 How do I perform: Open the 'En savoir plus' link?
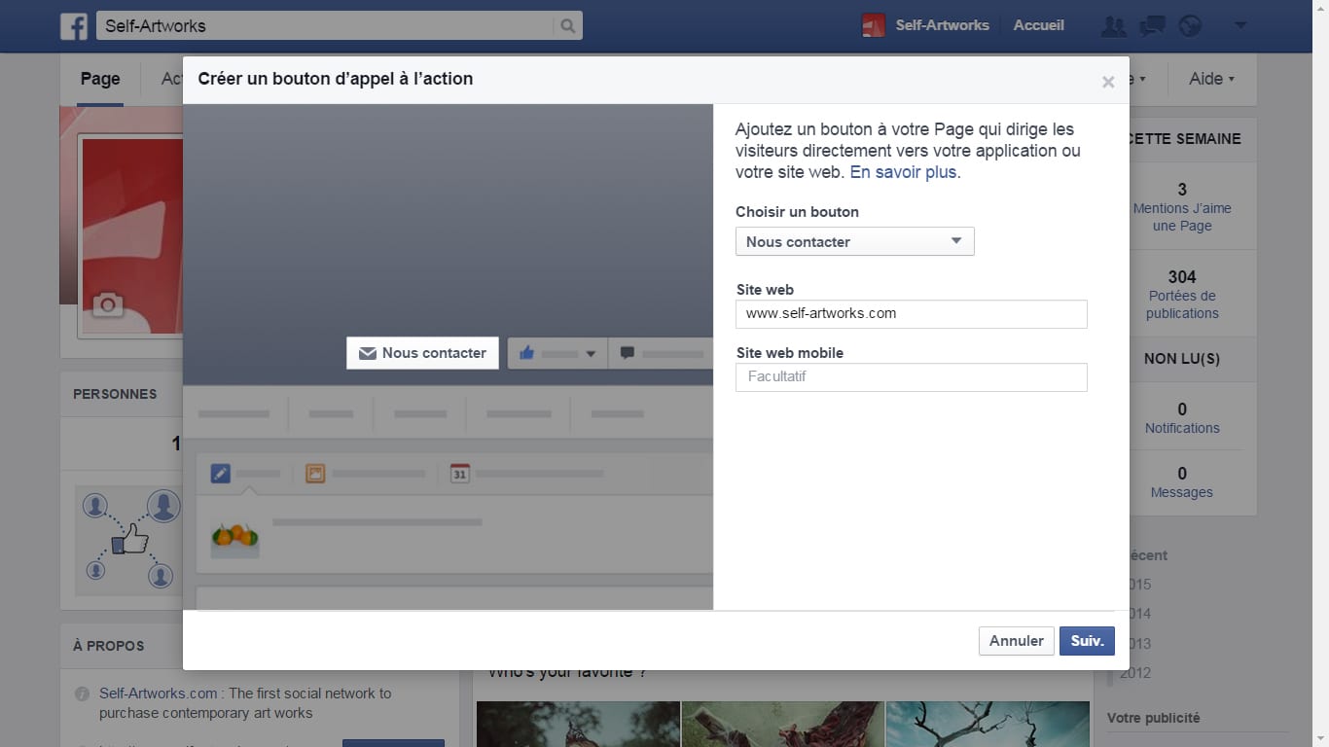904,172
